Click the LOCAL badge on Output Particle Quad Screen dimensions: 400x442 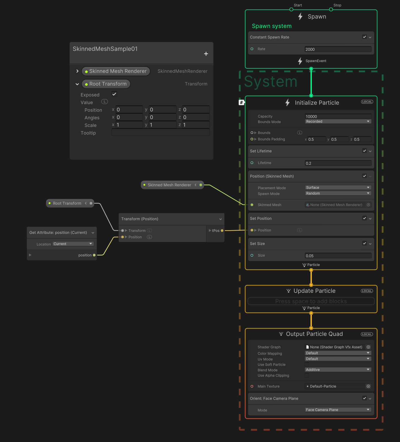(366, 334)
